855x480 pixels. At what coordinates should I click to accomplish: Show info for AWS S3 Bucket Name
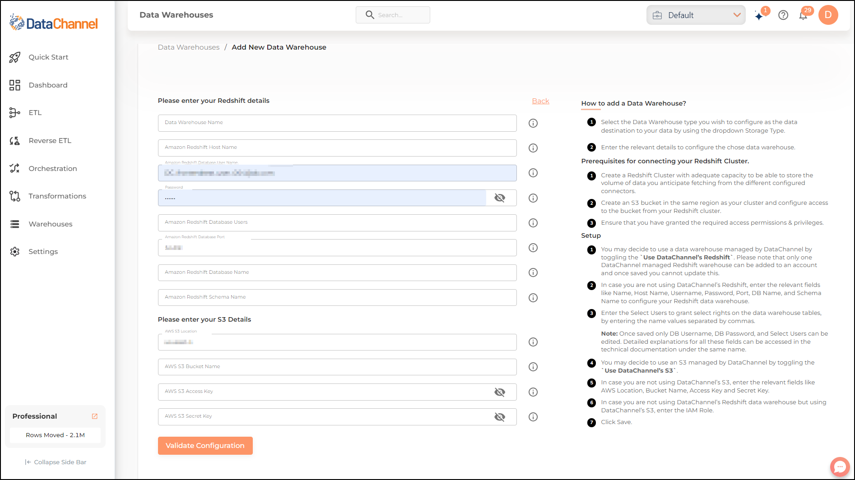click(533, 367)
